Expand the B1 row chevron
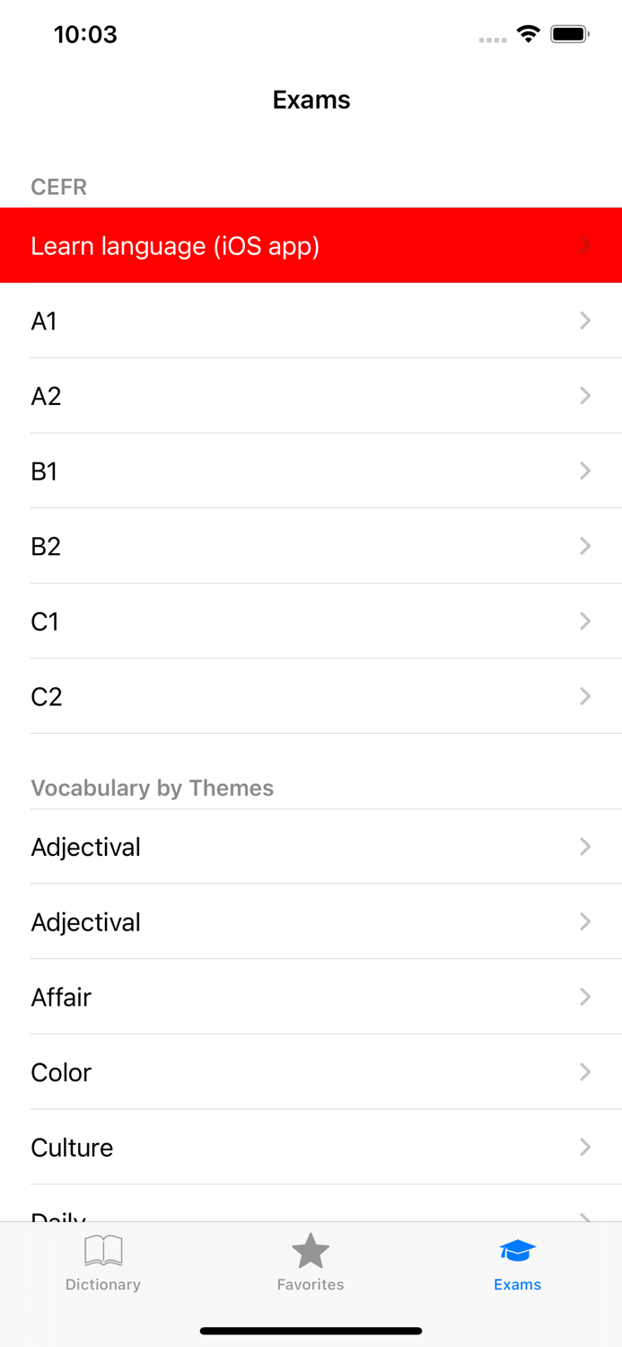Viewport: 622px width, 1347px height. pos(584,471)
